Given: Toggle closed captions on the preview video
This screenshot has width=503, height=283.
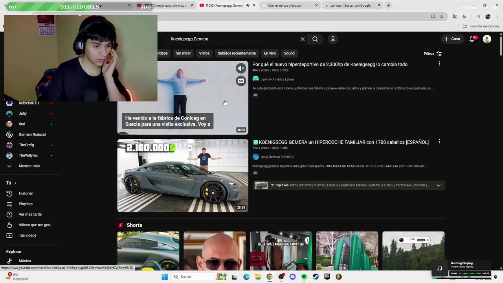Looking at the screenshot, I should click(x=241, y=81).
